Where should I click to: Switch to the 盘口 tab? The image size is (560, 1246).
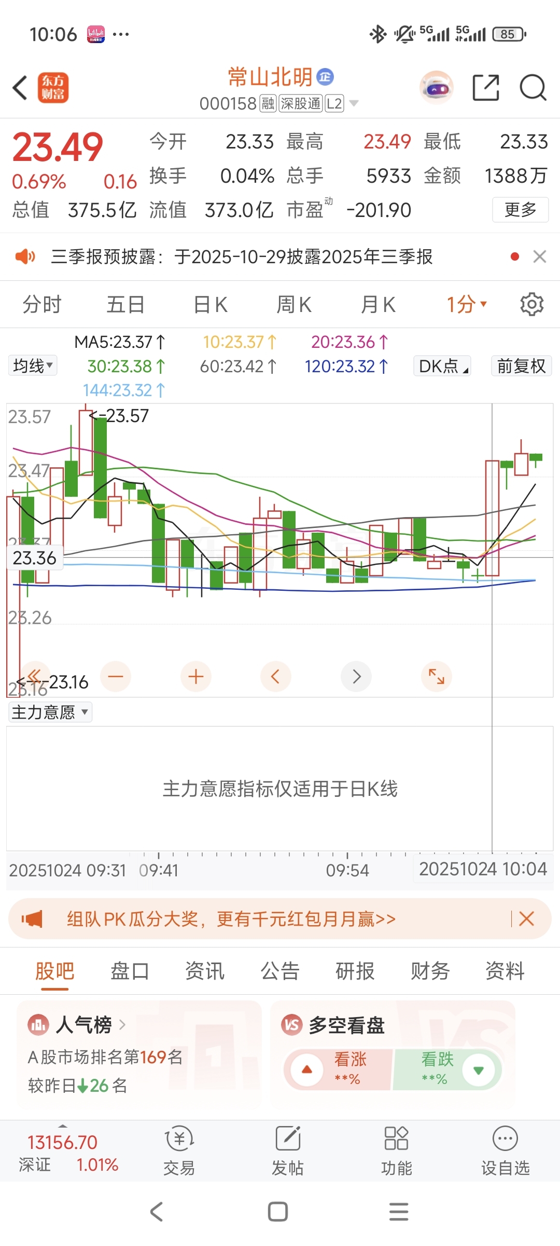(x=130, y=971)
